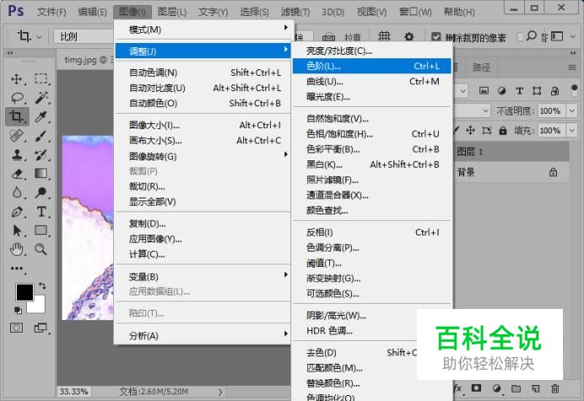Create new adjustment layer
This screenshot has height=401, width=584.
(496, 388)
